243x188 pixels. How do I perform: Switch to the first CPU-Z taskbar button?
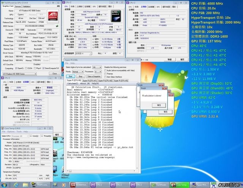pos(99,185)
